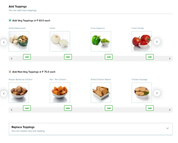Click the left scroll arrow under veg toppings
The height and width of the screenshot is (143, 178).
click(x=11, y=58)
